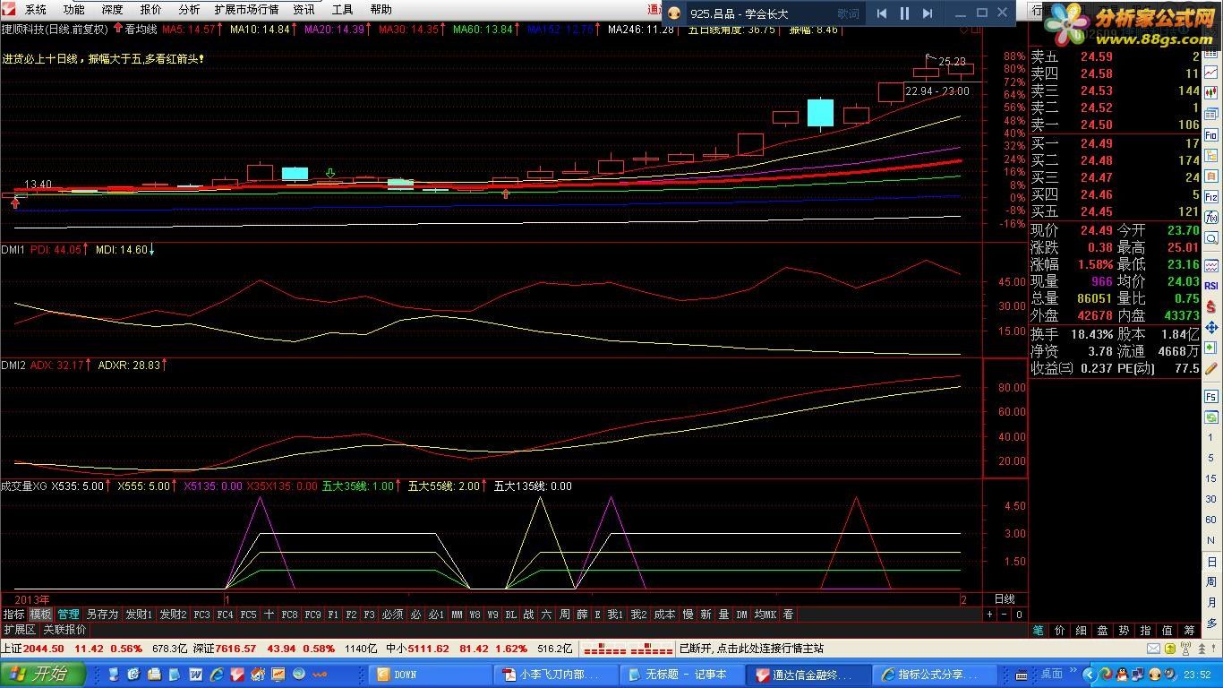
Task: Select the 周 weekly period button
Action: point(1211,582)
